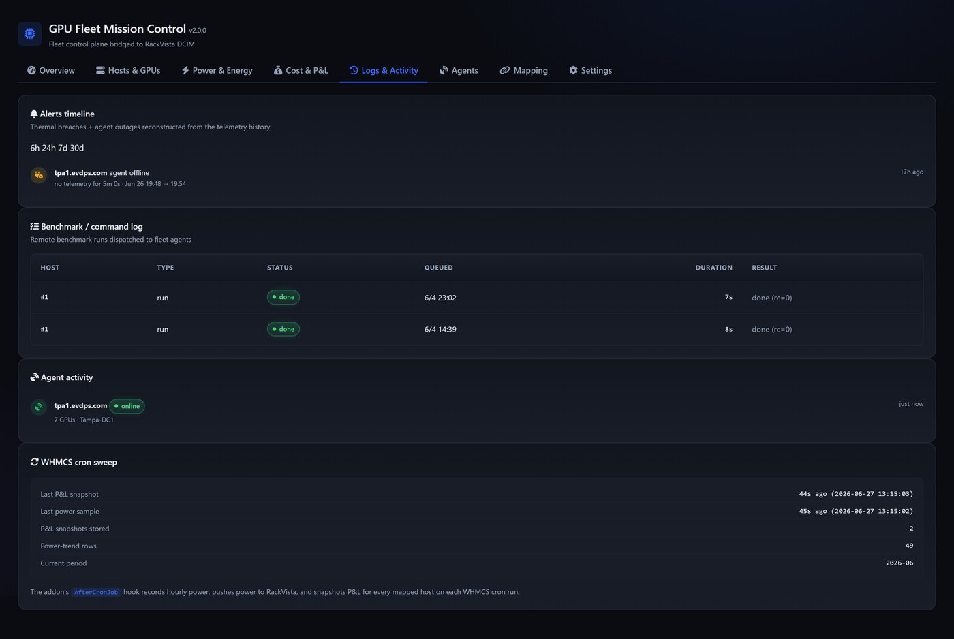The height and width of the screenshot is (639, 954).
Task: Click the GPU chip app logo
Action: (x=30, y=34)
